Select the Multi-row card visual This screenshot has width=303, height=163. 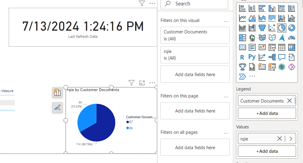tap(252, 48)
